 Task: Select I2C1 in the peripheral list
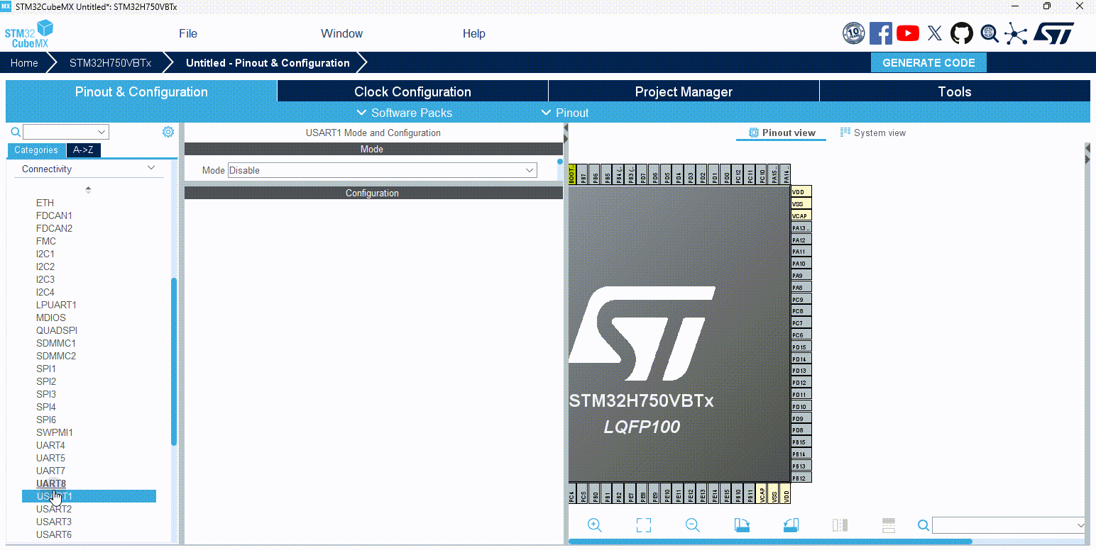(x=45, y=254)
